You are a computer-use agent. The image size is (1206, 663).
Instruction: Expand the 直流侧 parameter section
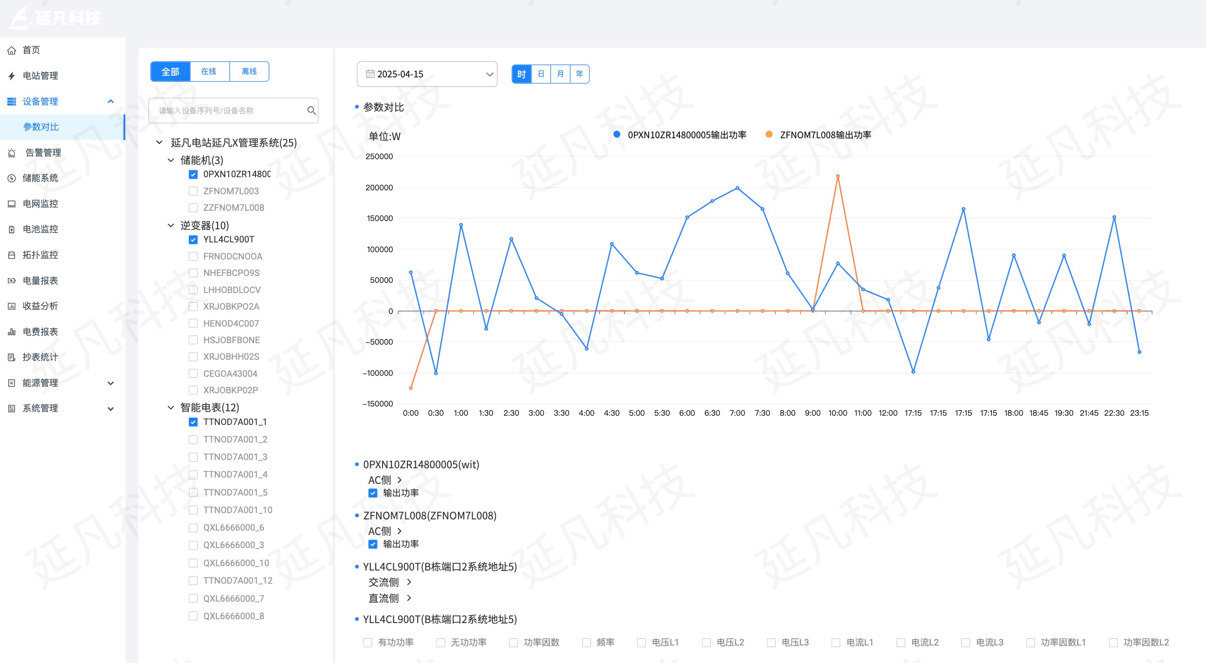coord(409,598)
